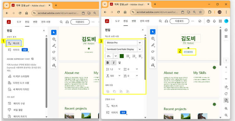
Task: Open Minion Pro font dropdown in right window
Action: pos(140,43)
